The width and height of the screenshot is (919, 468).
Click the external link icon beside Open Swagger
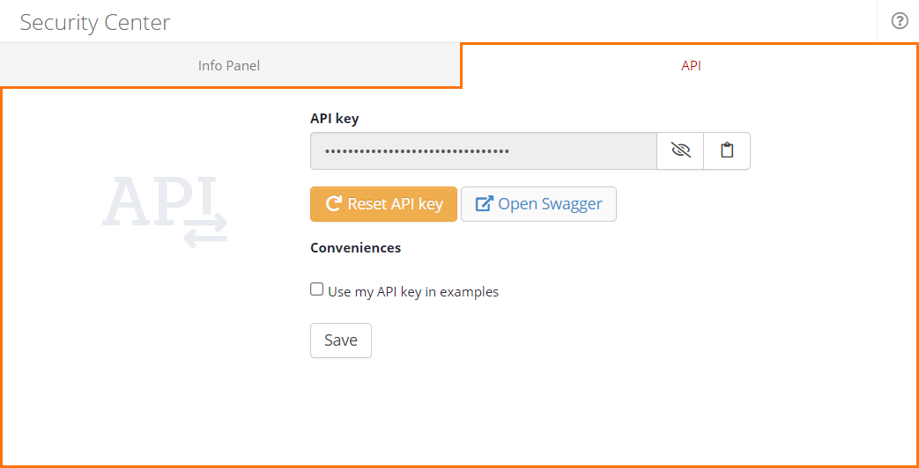tap(484, 204)
